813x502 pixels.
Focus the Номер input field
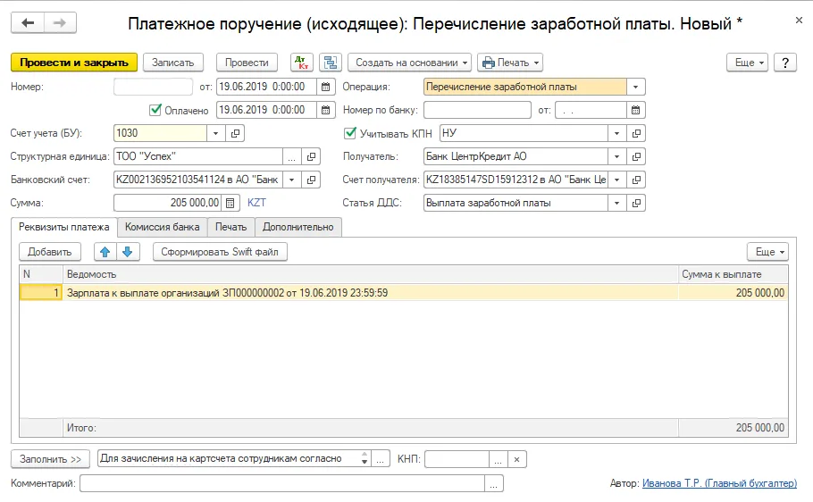pos(154,87)
